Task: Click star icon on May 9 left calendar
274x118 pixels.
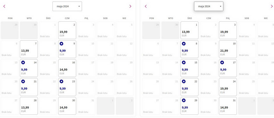Action: pos(61,44)
